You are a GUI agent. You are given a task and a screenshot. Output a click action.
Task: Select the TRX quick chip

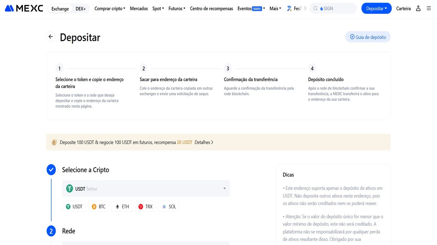pyautogui.click(x=145, y=206)
